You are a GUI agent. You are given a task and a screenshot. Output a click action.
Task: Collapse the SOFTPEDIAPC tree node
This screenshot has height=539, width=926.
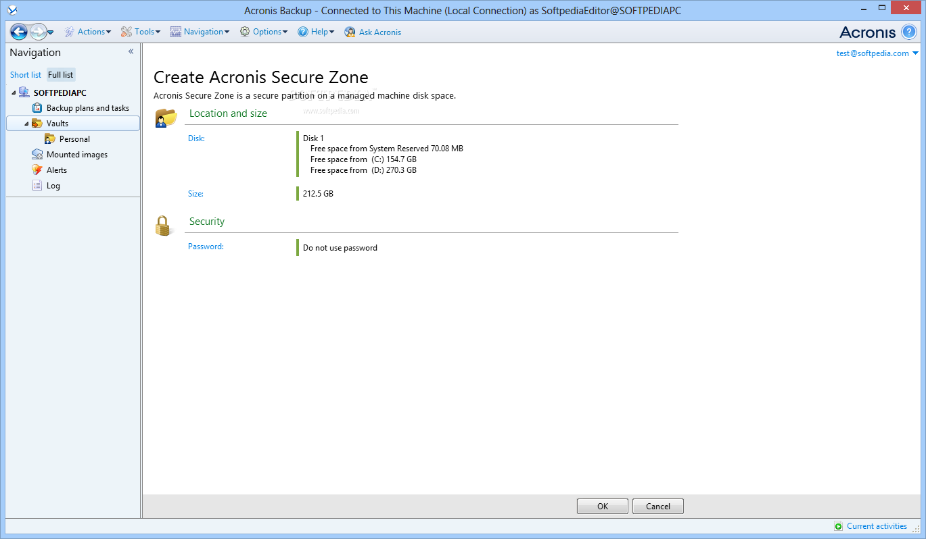[14, 93]
